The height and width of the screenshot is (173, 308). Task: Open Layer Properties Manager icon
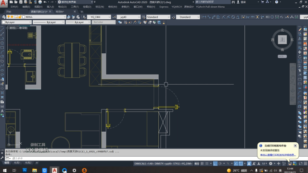pos(4,17)
